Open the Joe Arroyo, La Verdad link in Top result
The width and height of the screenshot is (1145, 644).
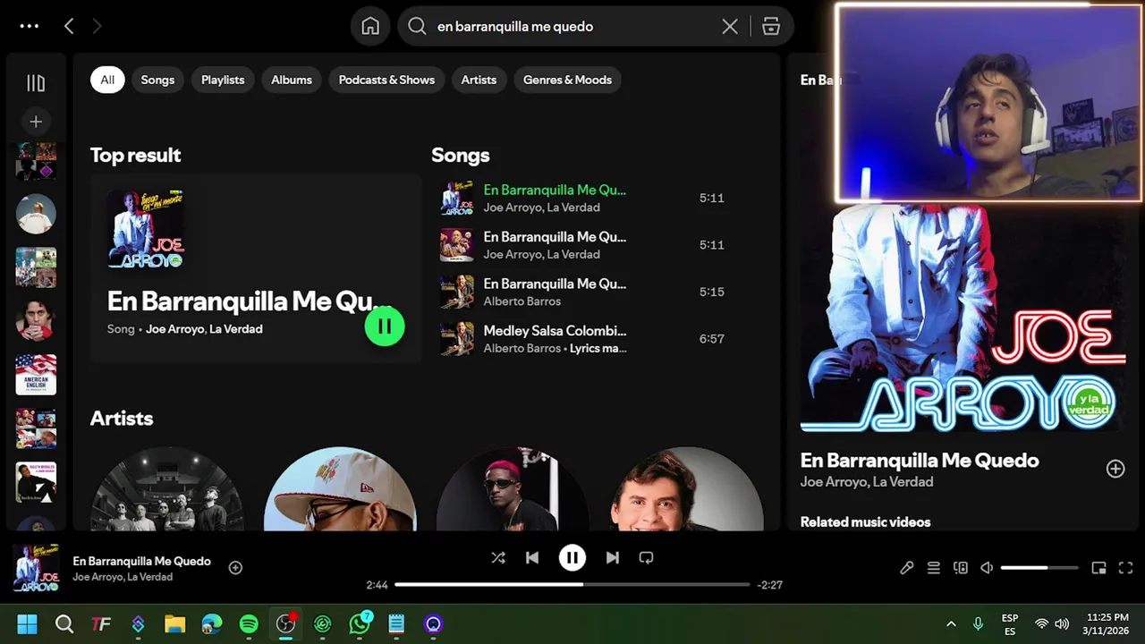[204, 329]
